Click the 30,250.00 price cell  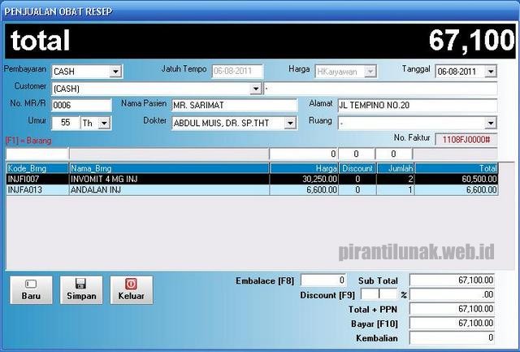point(304,179)
